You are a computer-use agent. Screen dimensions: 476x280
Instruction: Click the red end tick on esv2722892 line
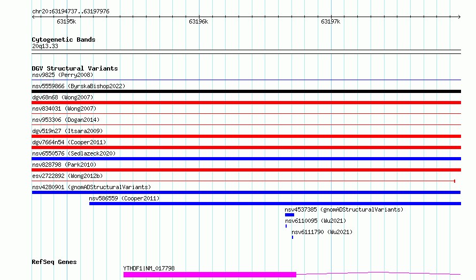455,181
